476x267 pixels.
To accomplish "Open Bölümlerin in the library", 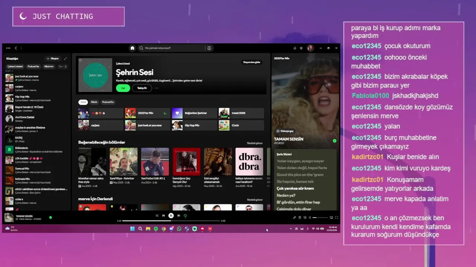I will [36, 150].
